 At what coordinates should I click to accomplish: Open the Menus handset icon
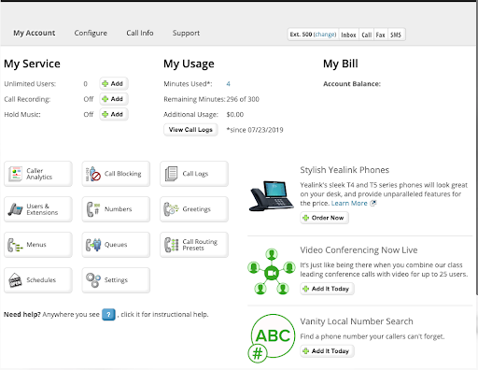click(15, 245)
